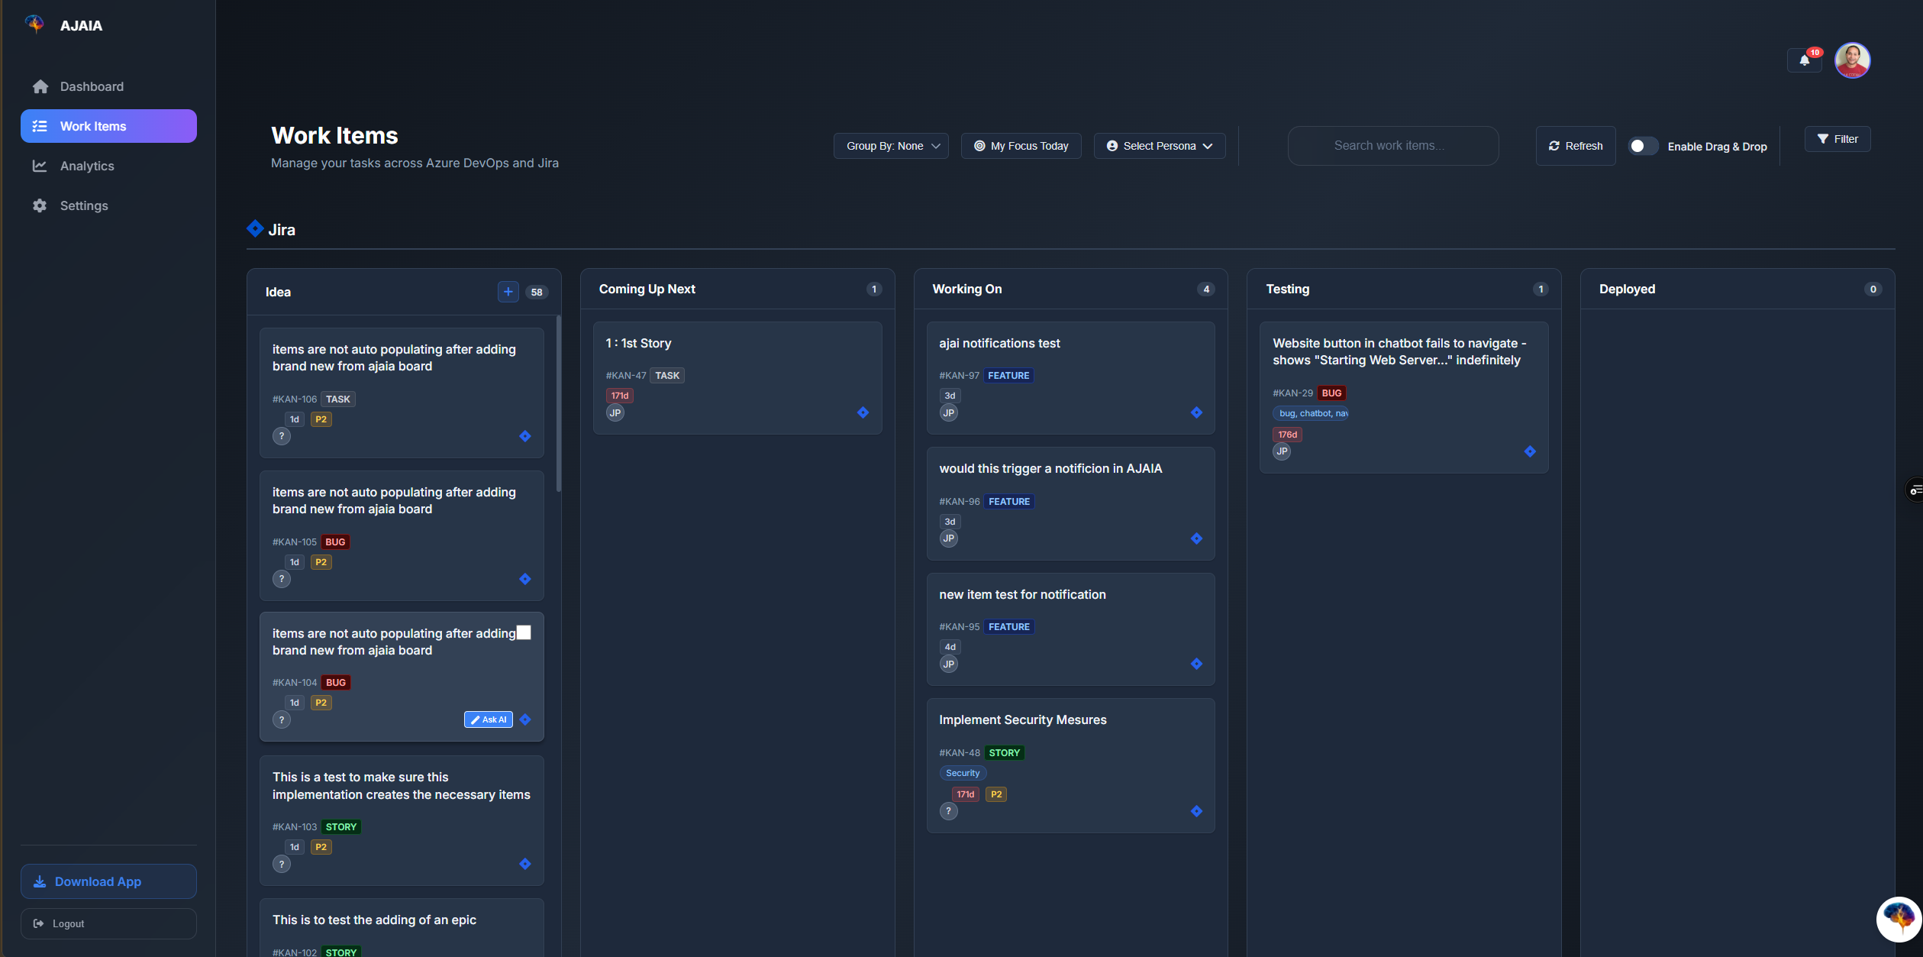The width and height of the screenshot is (1923, 957).
Task: Click the AJAIA logo icon
Action: point(35,24)
